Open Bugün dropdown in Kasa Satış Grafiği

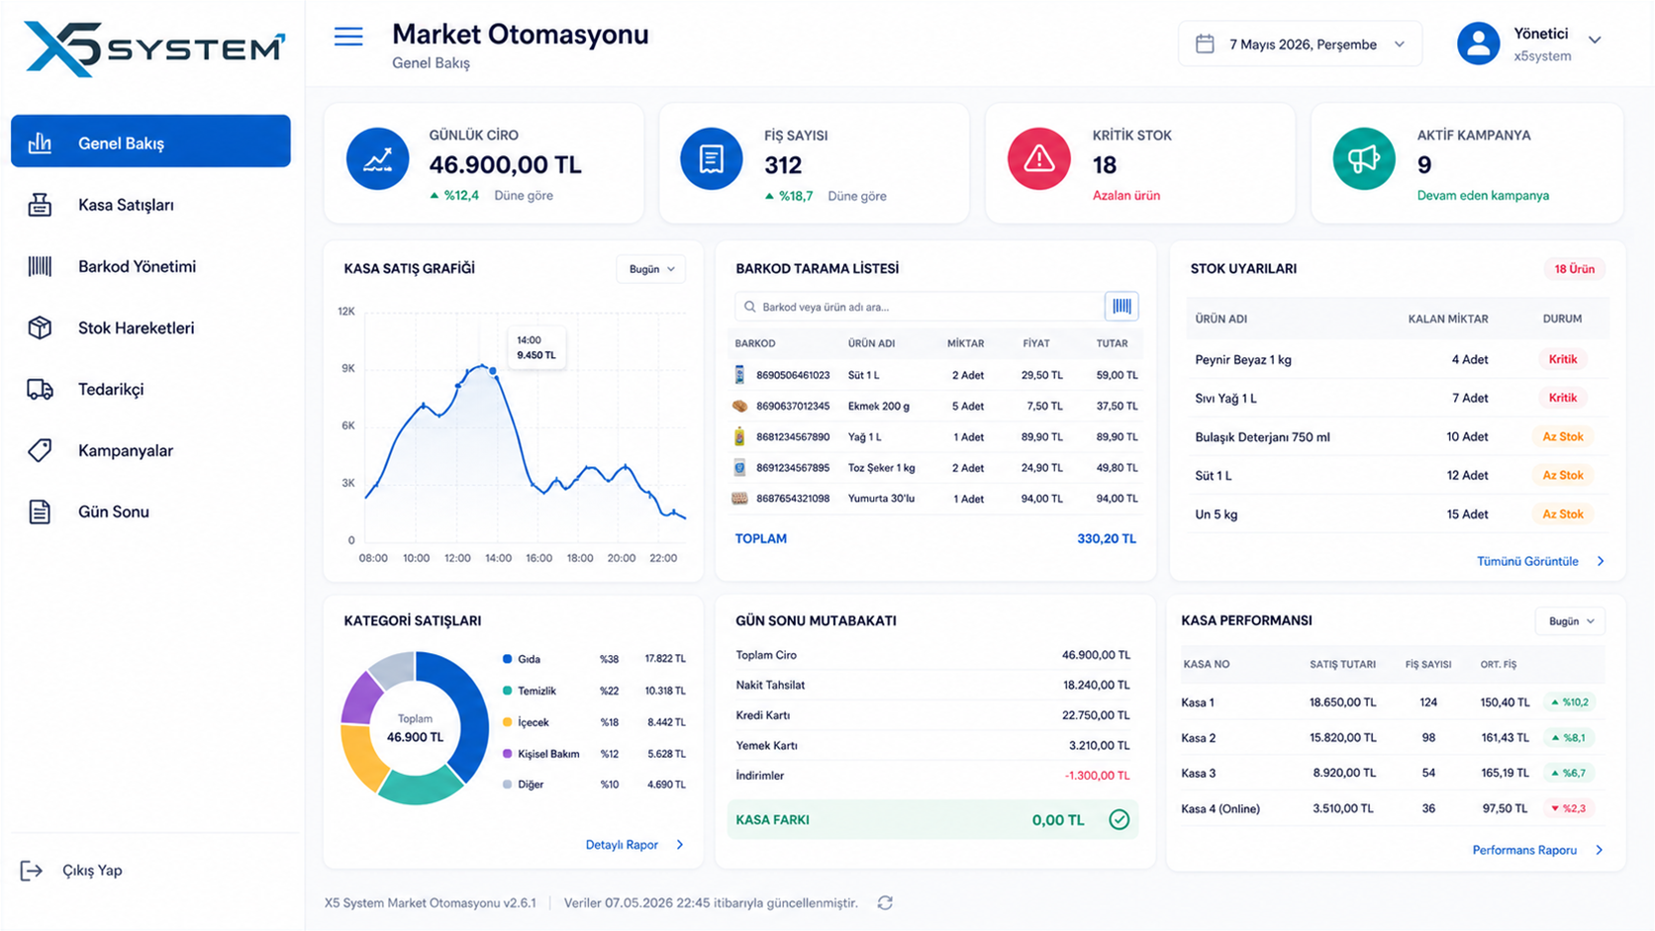[651, 269]
